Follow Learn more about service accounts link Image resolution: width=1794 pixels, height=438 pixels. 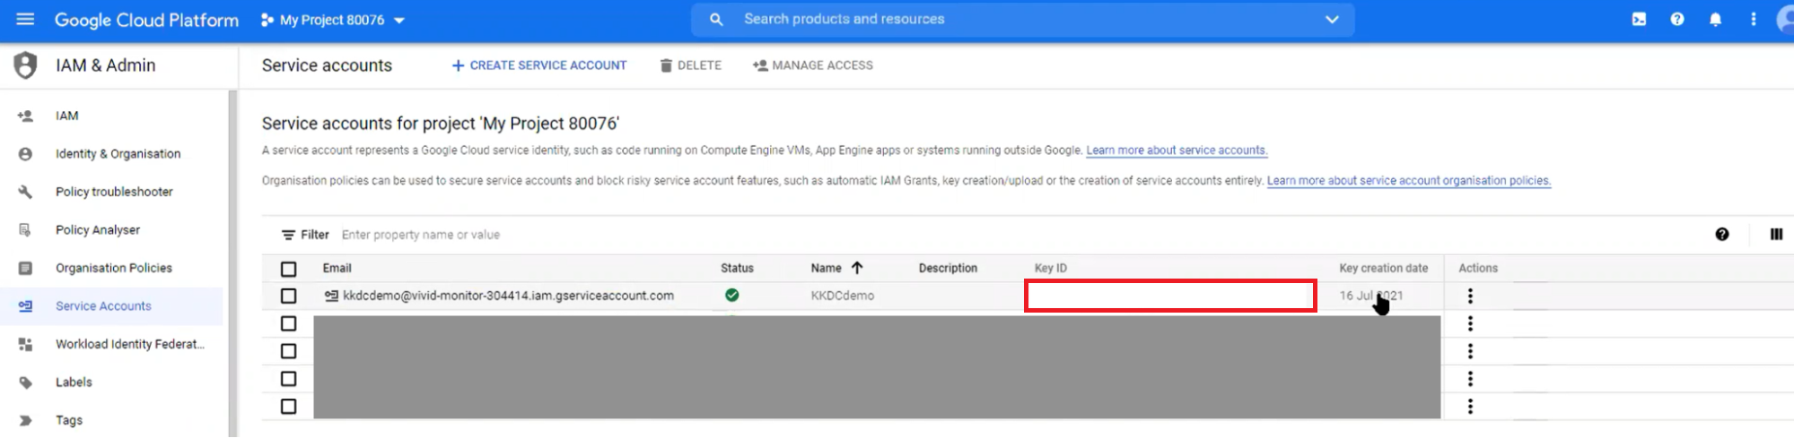point(1177,150)
